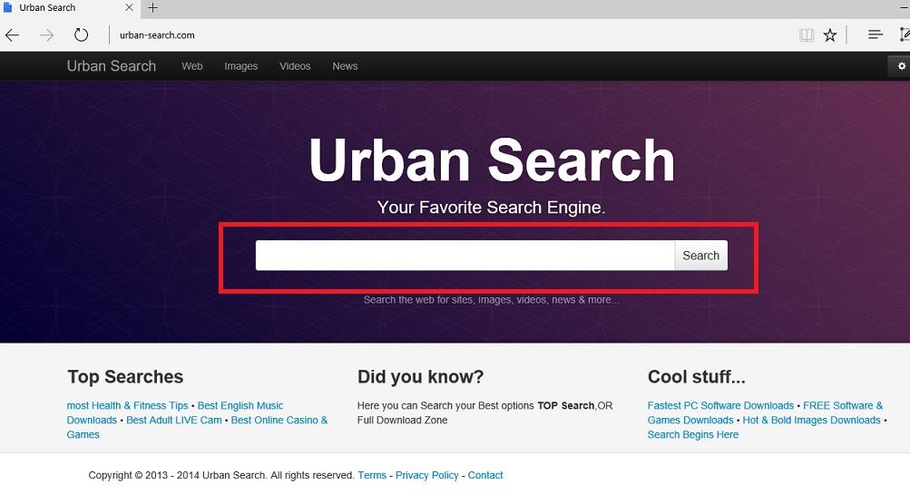Switch to News search category

(x=345, y=66)
